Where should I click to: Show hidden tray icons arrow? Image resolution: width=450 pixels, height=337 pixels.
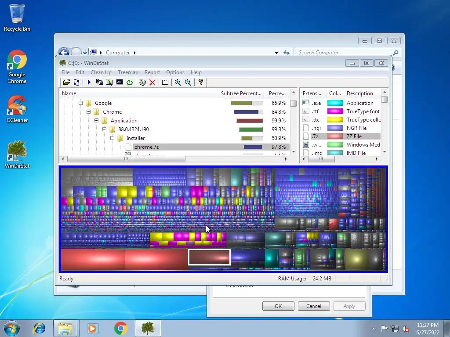click(x=374, y=329)
